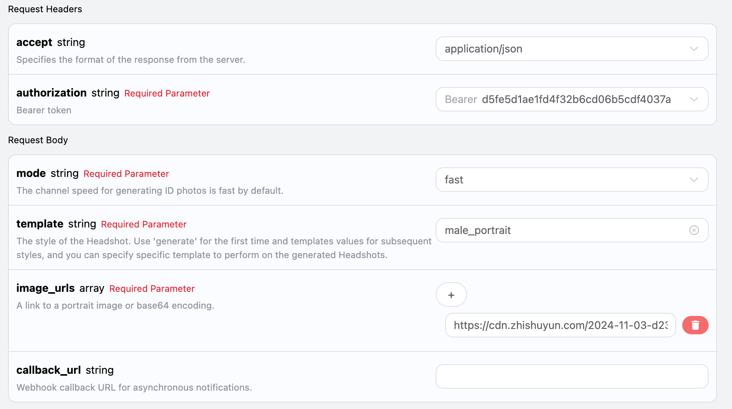The image size is (732, 409).
Task: Click the 'mode' parameter name
Action: point(31,173)
